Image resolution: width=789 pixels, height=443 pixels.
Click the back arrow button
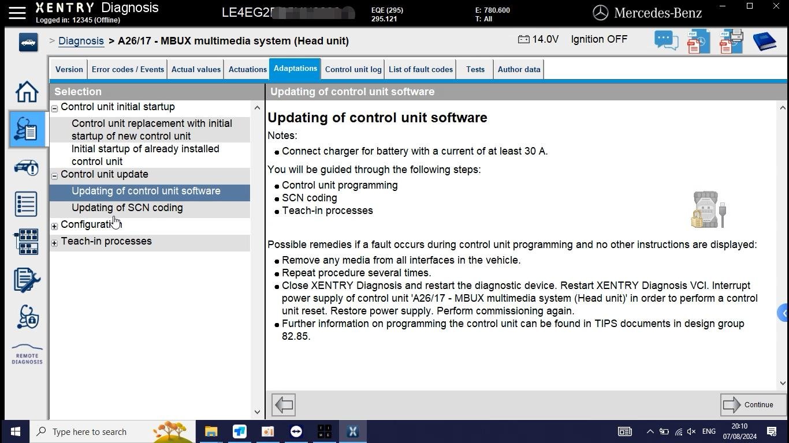point(284,405)
